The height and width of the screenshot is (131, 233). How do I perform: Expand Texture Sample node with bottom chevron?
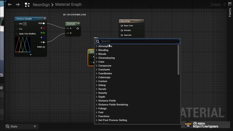click(x=31, y=55)
